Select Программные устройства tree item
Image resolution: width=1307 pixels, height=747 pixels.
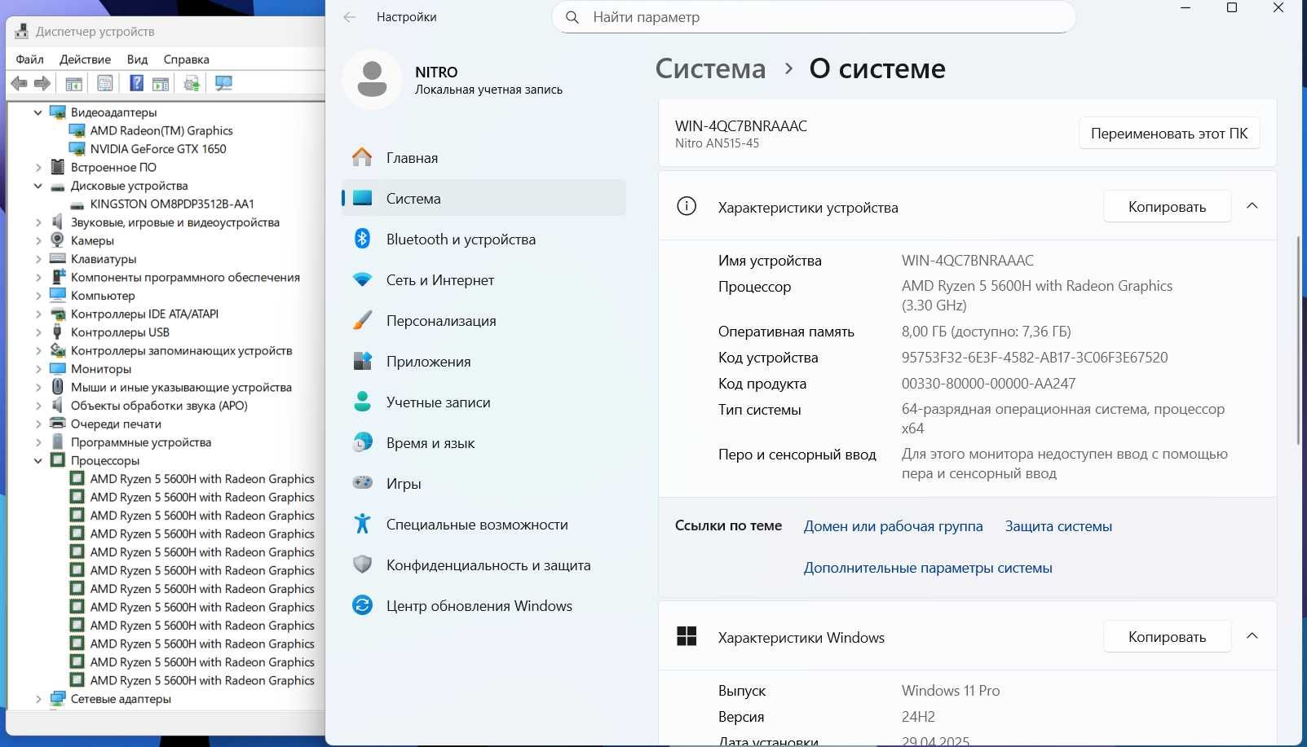141,442
